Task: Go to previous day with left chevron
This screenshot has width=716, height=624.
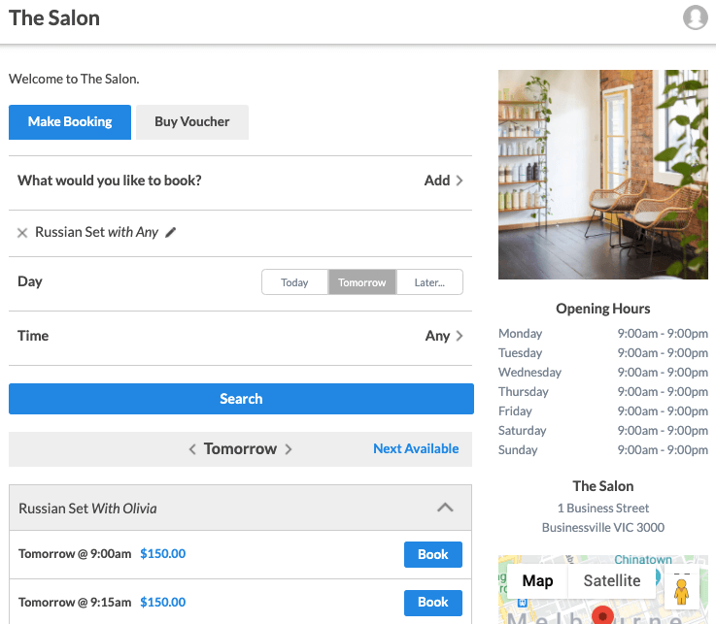Action: (x=192, y=449)
